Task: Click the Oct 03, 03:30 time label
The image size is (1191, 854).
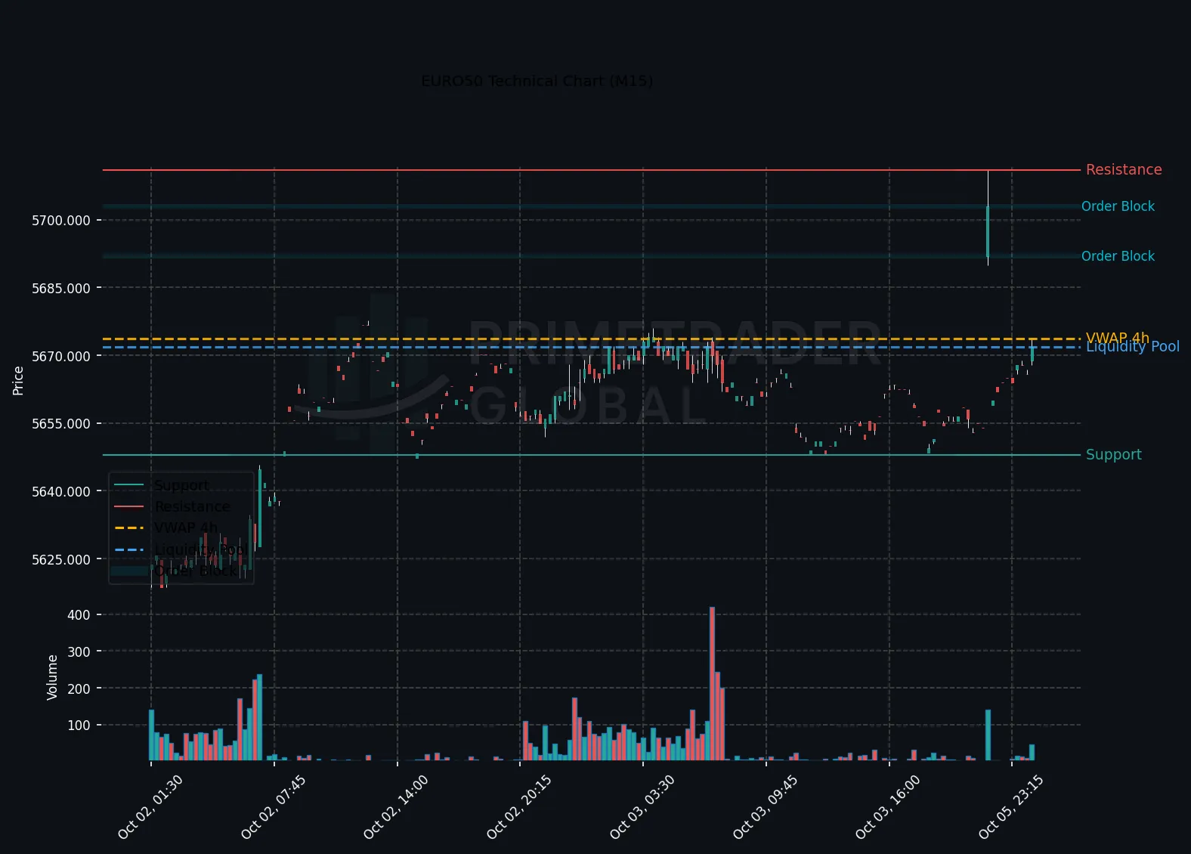Action: point(642,807)
